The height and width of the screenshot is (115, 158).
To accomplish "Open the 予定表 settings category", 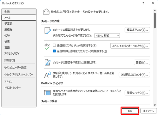I will (19, 23).
